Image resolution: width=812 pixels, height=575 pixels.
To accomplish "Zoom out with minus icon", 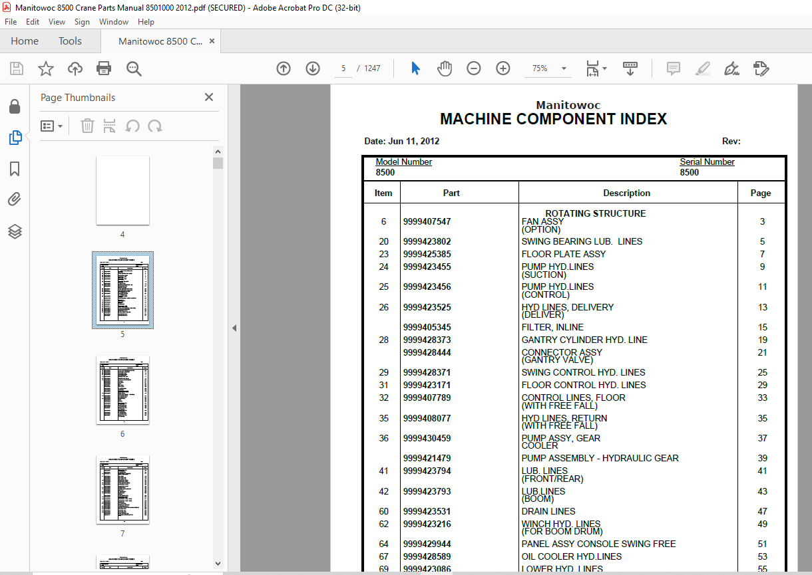I will (474, 68).
